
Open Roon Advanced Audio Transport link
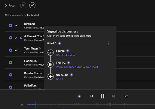(x=77, y=67)
